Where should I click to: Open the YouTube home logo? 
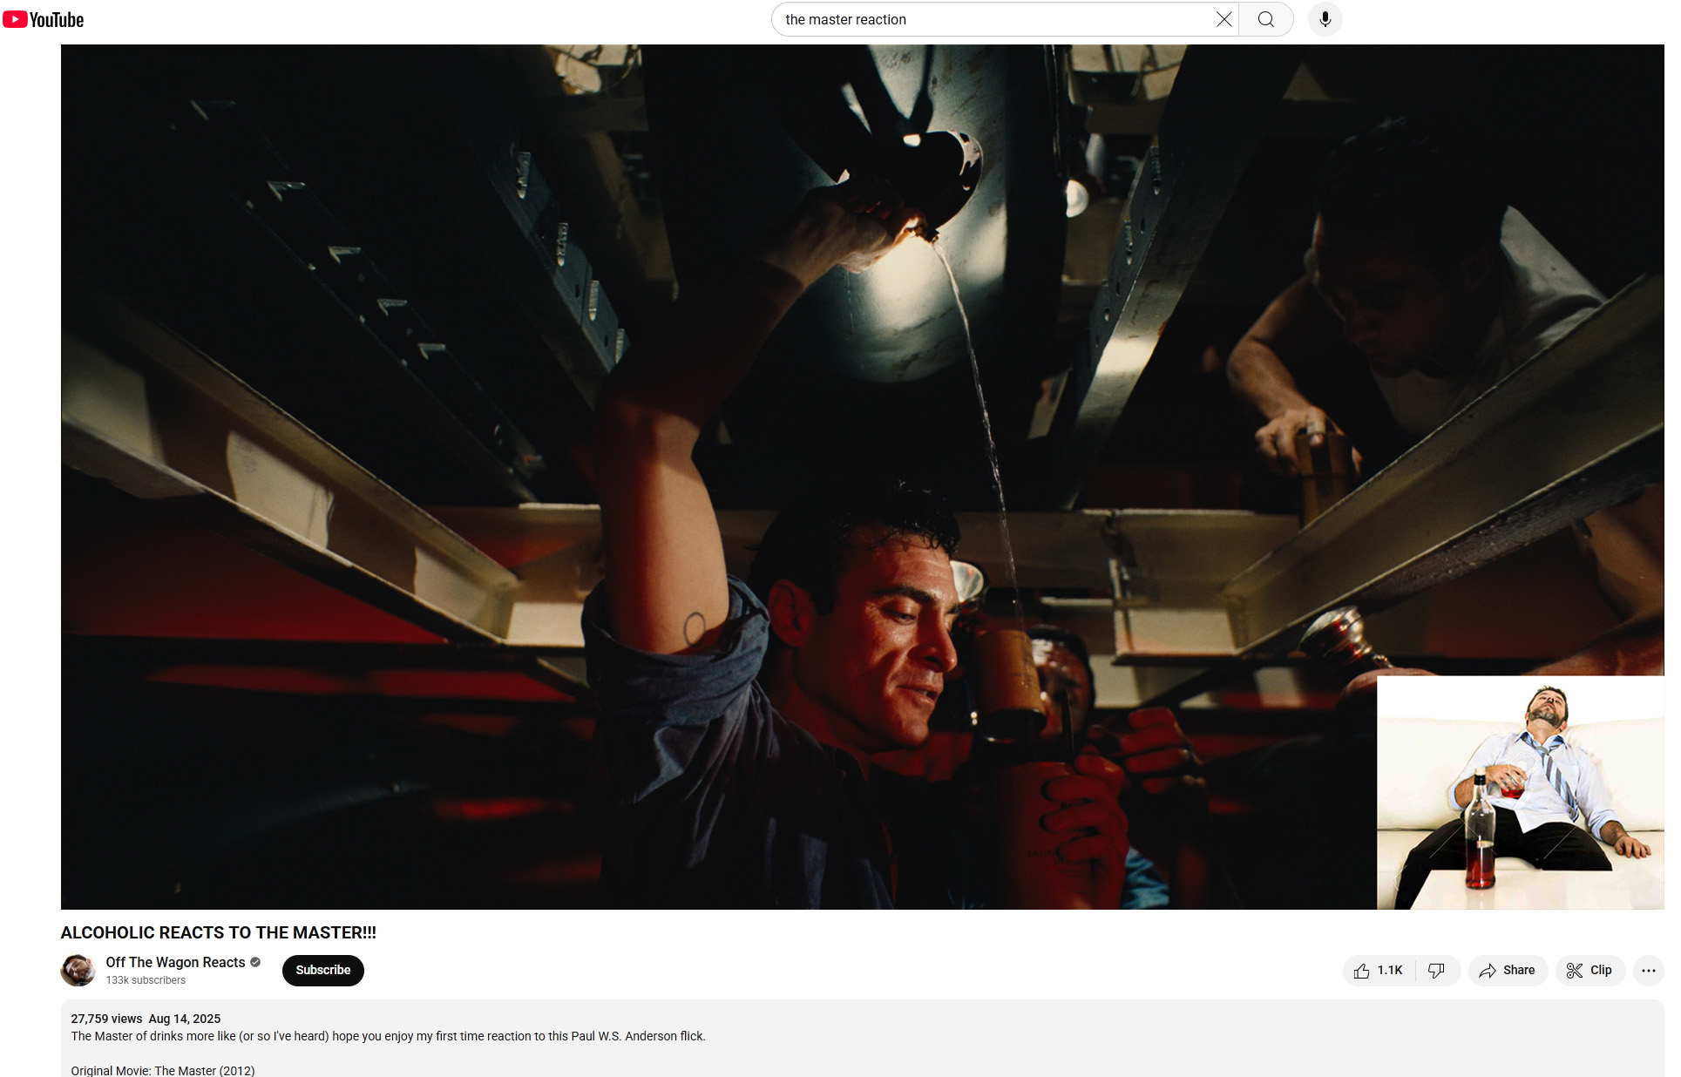click(x=44, y=19)
